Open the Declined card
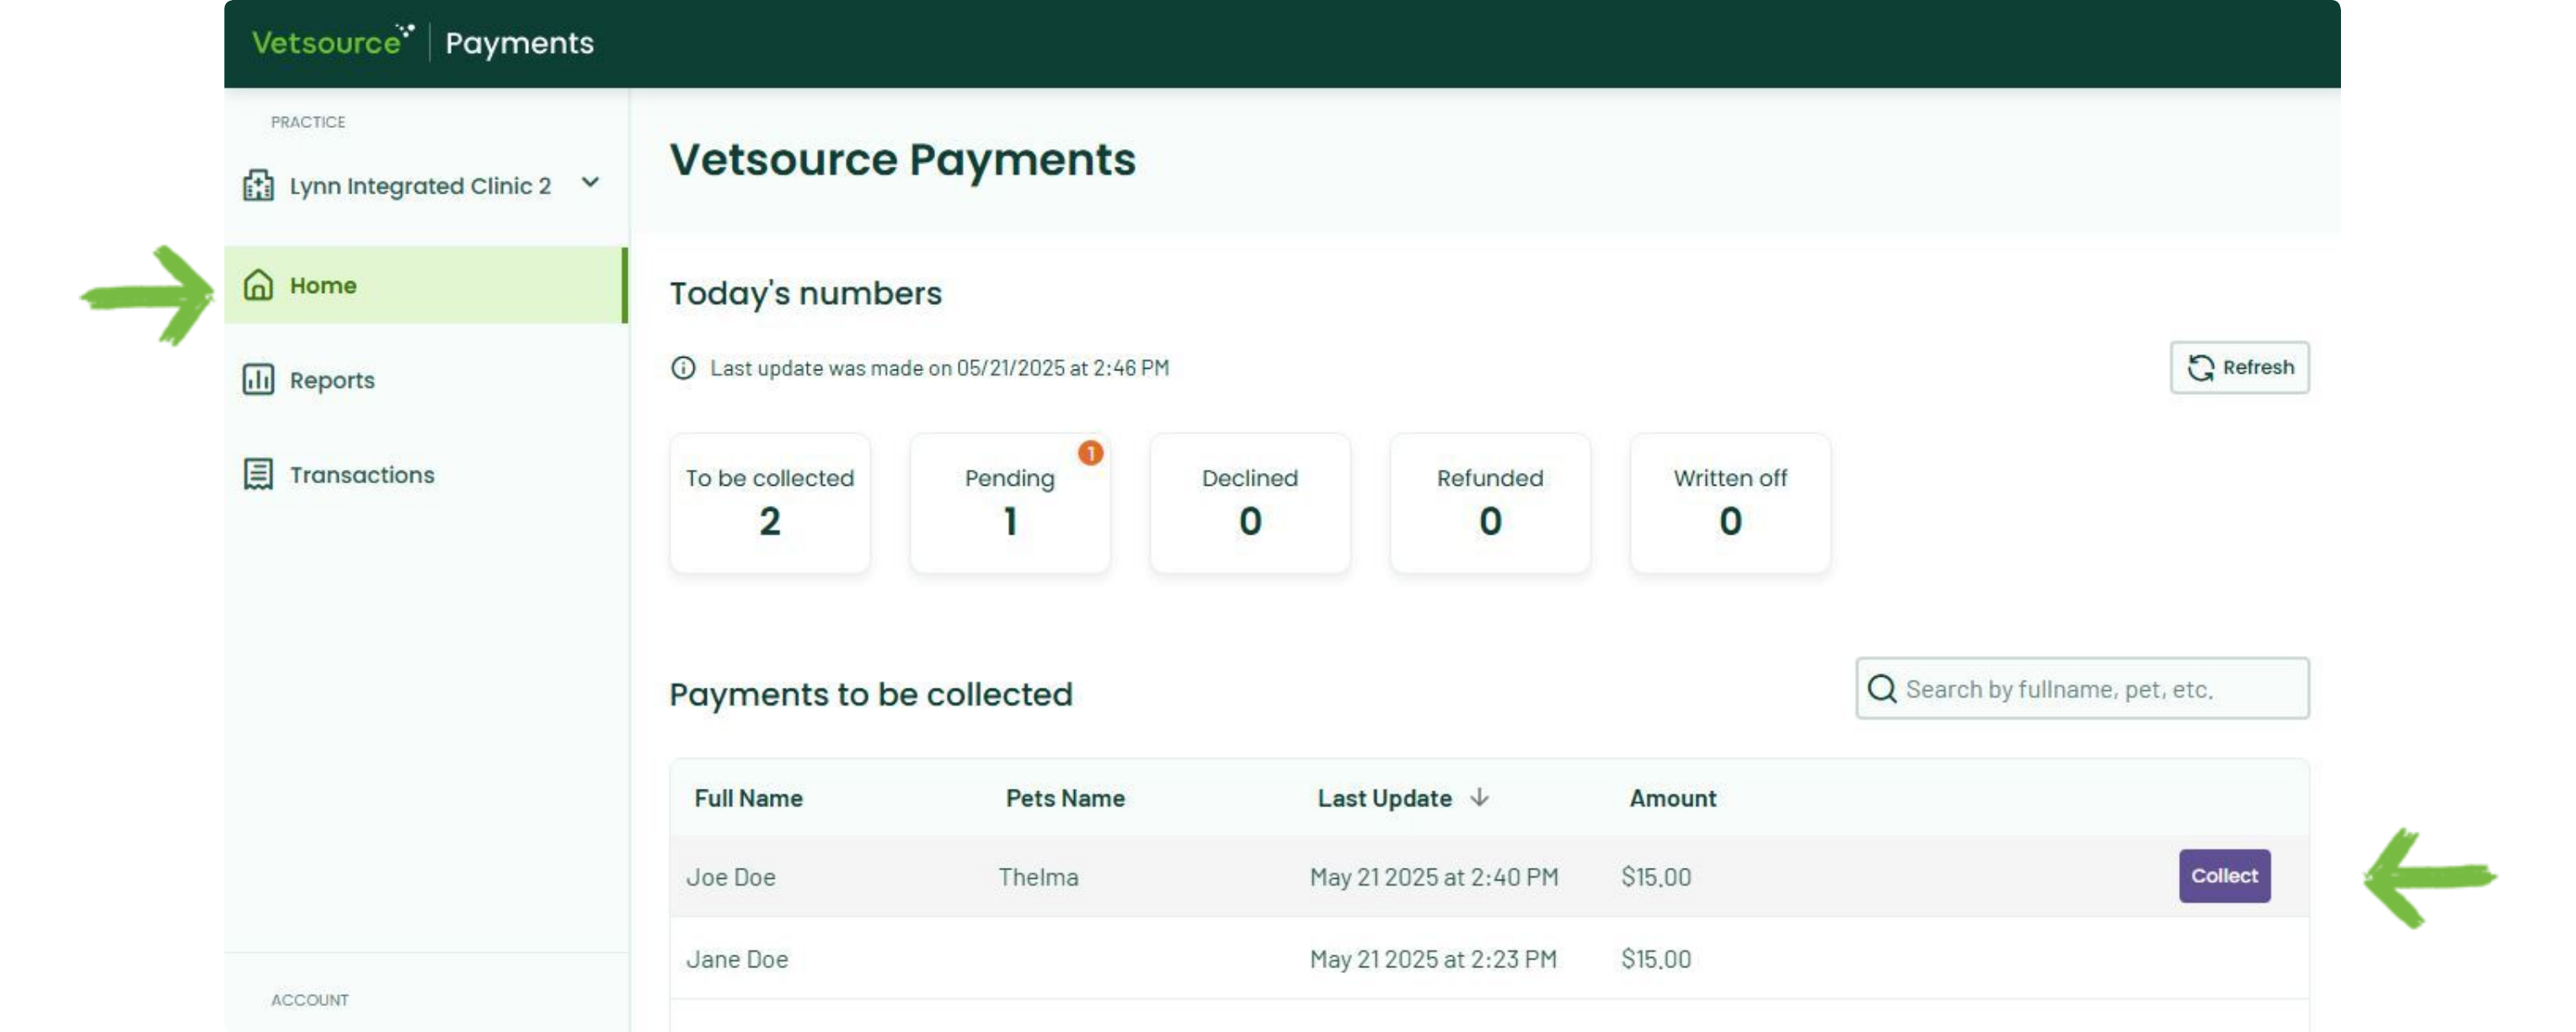Screen dimensions: 2576x1032 click(x=1250, y=503)
